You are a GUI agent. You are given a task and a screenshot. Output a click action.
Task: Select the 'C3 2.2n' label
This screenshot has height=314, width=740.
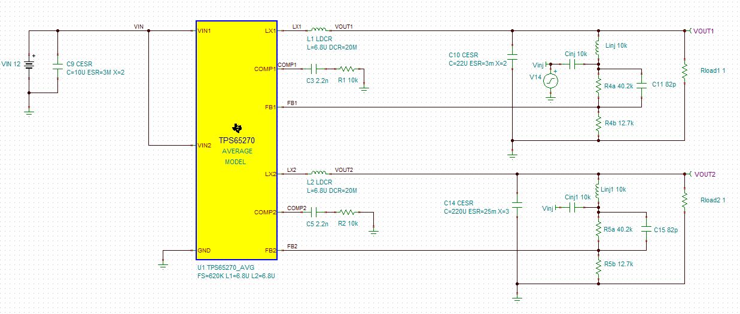point(317,80)
